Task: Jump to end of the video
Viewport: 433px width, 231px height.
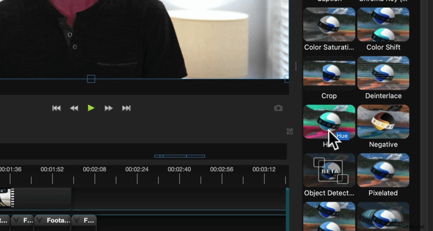Action: point(126,108)
